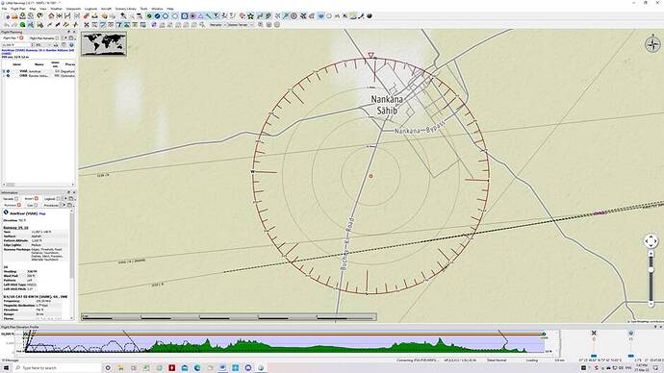Click the map zoom in plus button
The width and height of the screenshot is (664, 373).
pyautogui.click(x=651, y=254)
